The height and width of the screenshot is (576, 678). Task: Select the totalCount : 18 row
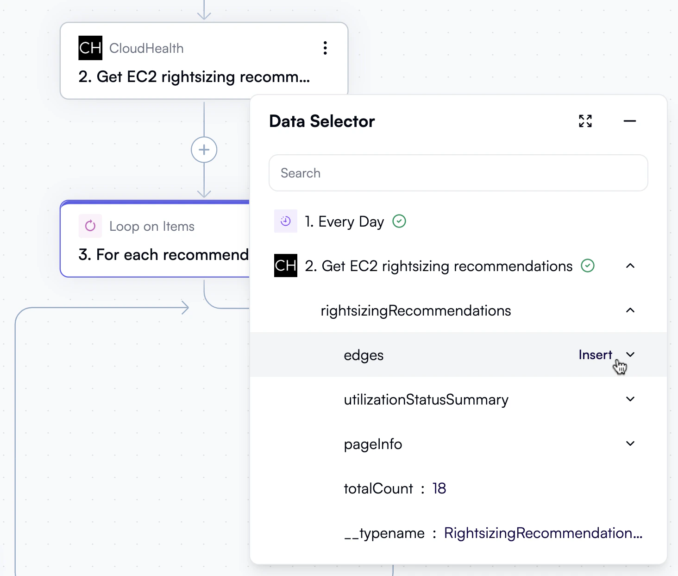tap(395, 488)
